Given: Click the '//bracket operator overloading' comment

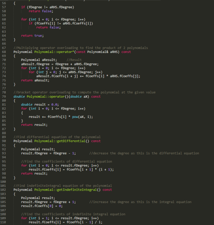Looking at the screenshot, I should (84, 92).
